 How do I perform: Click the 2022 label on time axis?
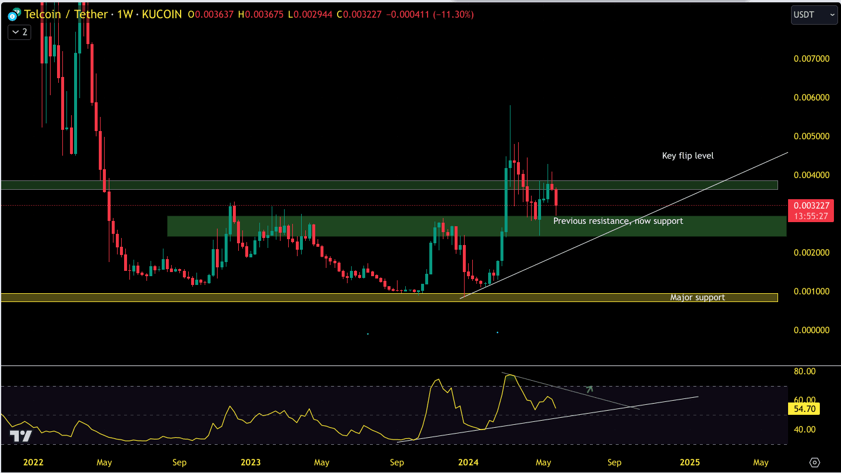pyautogui.click(x=33, y=462)
